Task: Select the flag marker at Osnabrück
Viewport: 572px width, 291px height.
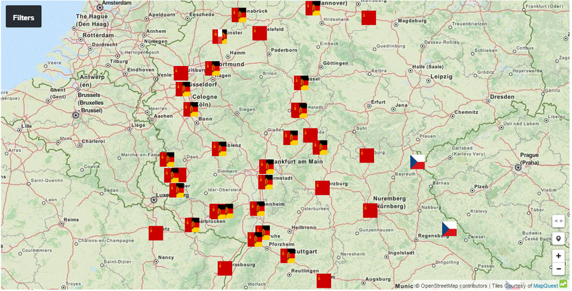Action: (239, 15)
